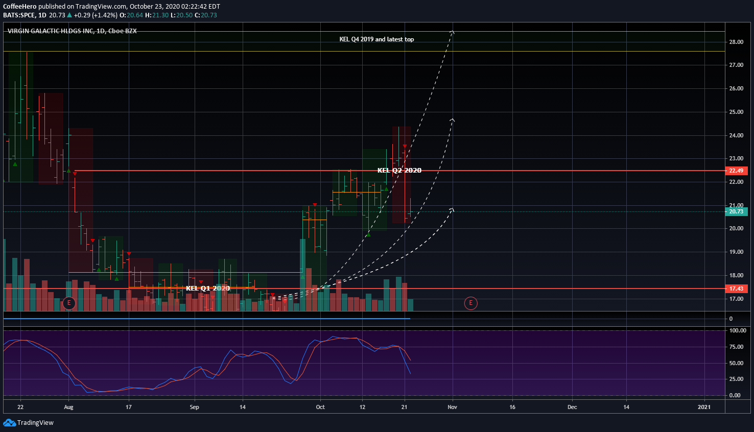Click the 2021 label on time axis

704,407
